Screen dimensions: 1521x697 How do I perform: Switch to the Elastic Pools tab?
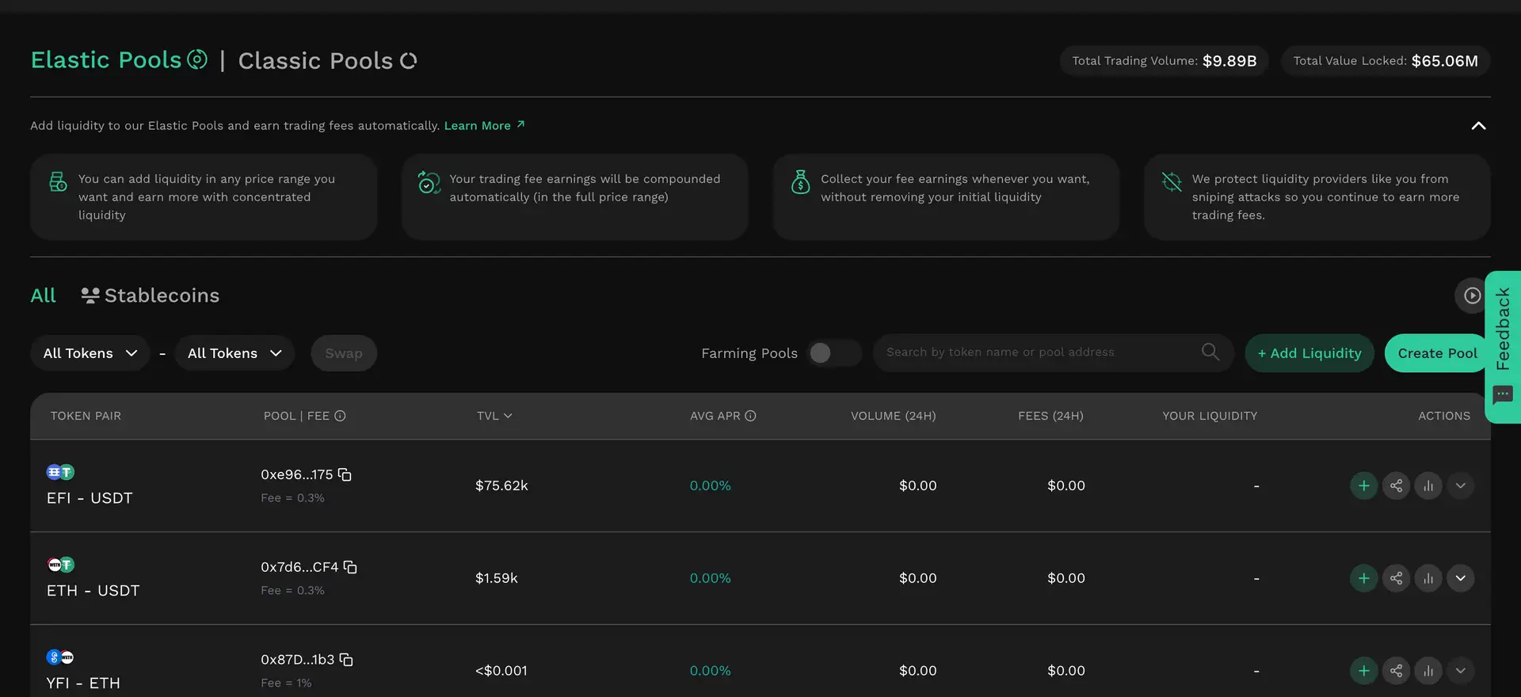point(119,60)
